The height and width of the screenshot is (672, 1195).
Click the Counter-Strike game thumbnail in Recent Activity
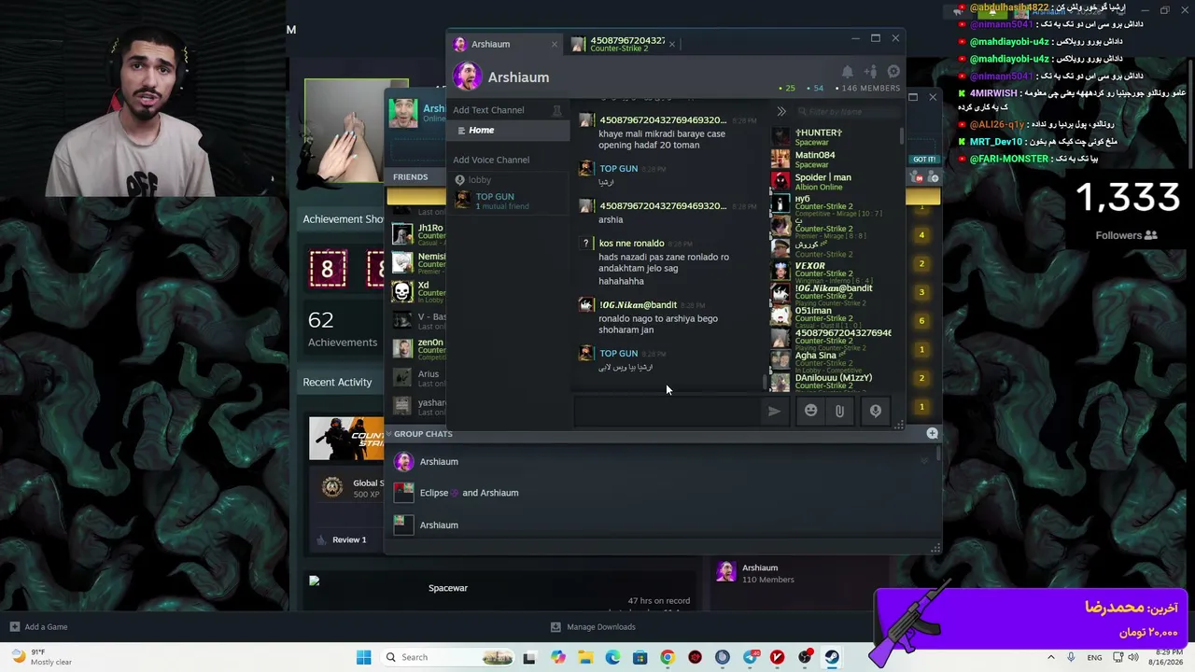(x=346, y=439)
